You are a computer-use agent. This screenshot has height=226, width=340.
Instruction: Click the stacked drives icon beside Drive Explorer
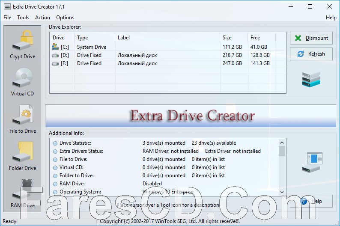pos(311,80)
